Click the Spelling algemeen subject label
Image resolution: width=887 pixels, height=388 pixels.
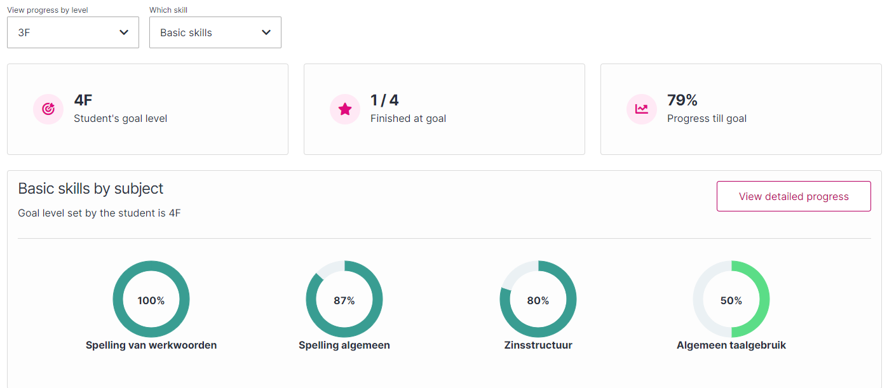(344, 345)
